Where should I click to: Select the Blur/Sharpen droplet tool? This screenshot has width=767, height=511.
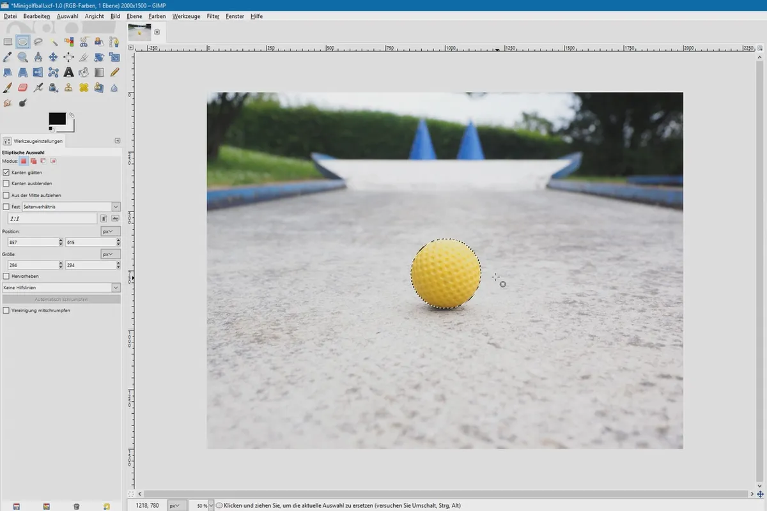114,88
